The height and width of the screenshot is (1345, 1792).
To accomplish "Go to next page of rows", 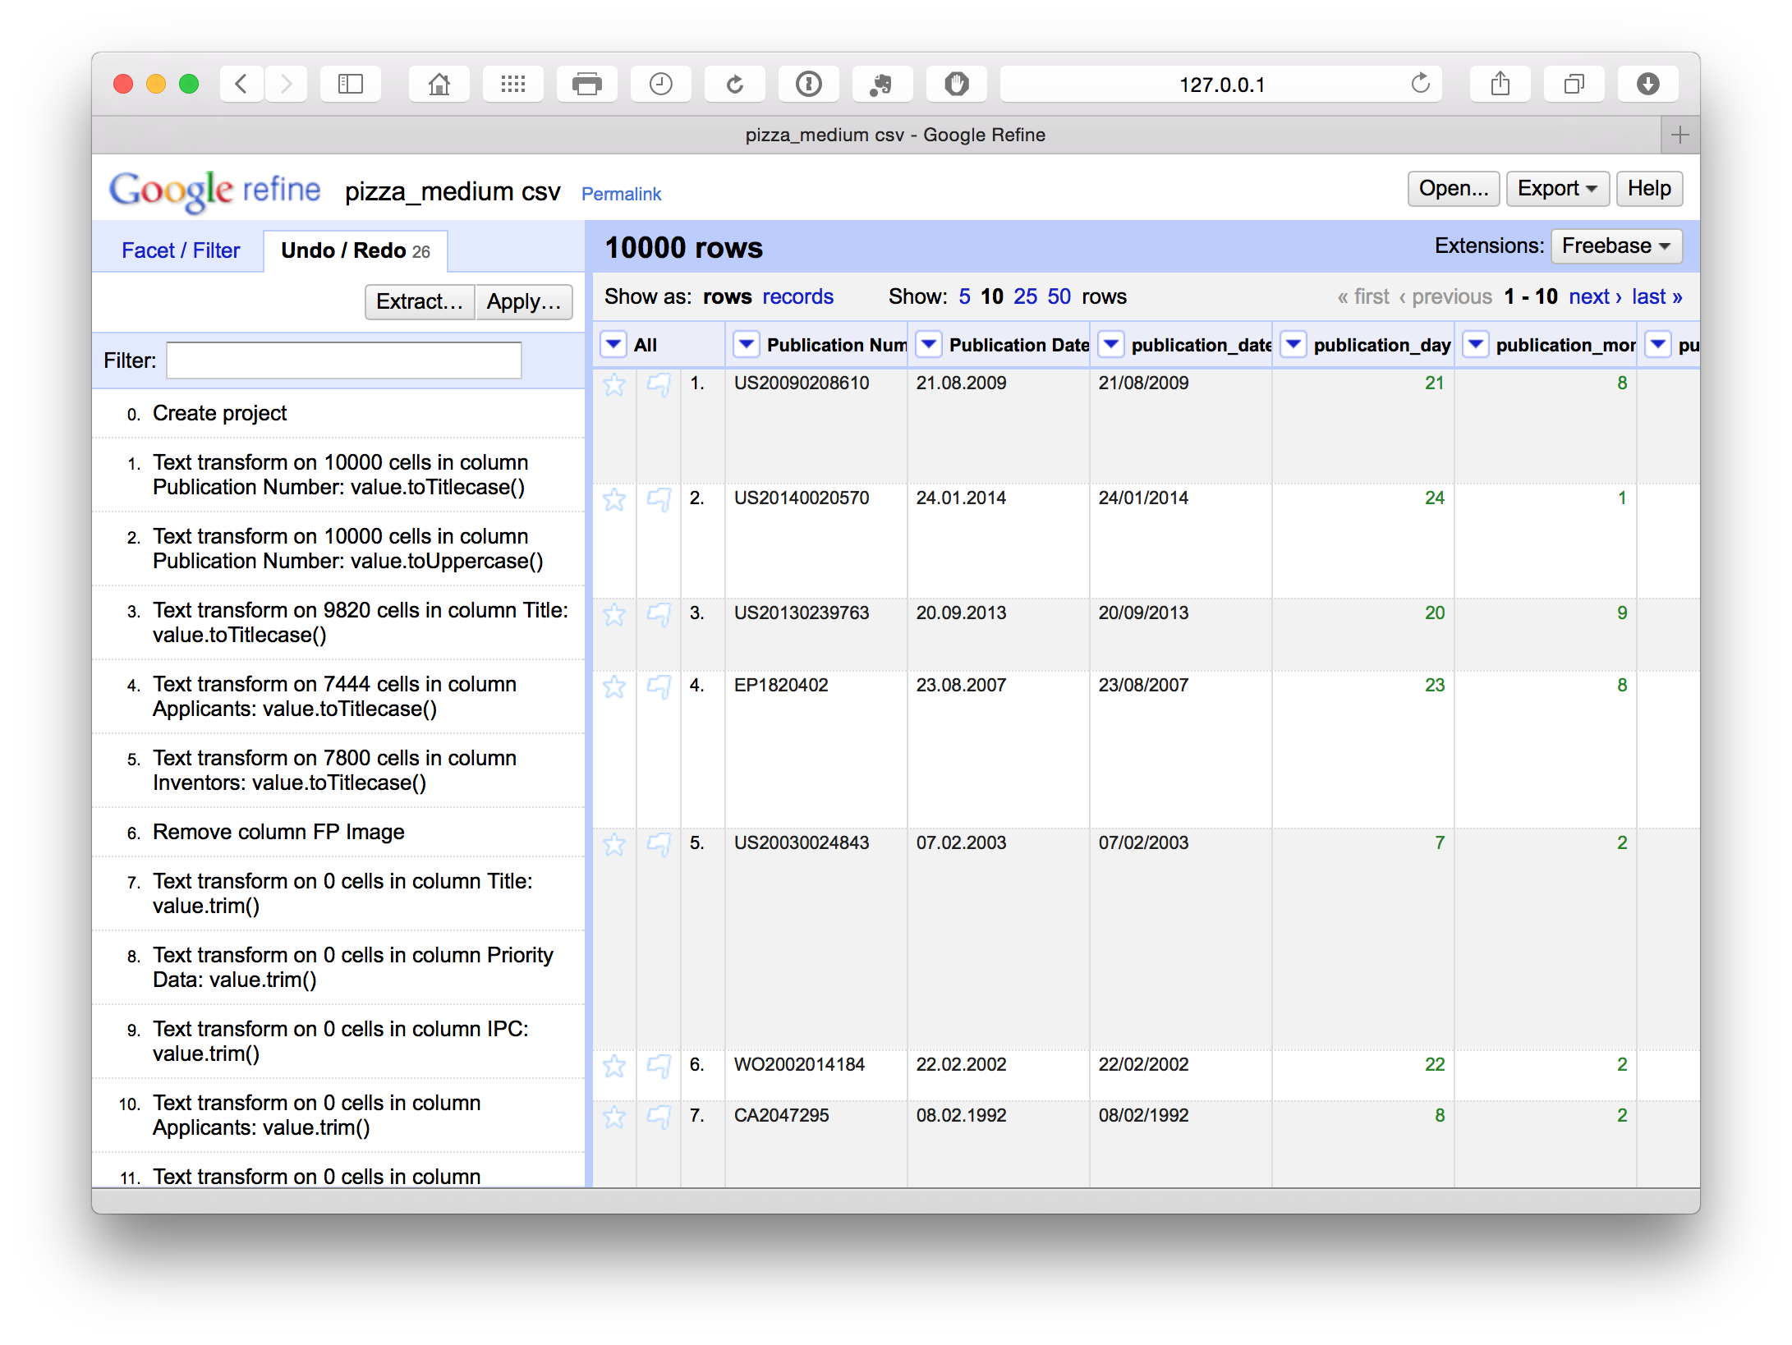I will (1595, 296).
